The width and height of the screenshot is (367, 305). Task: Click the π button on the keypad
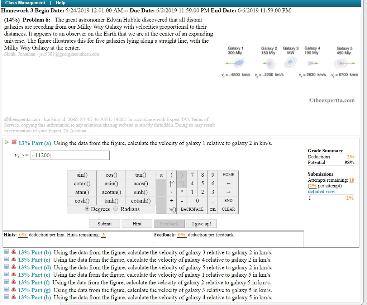tap(161, 175)
